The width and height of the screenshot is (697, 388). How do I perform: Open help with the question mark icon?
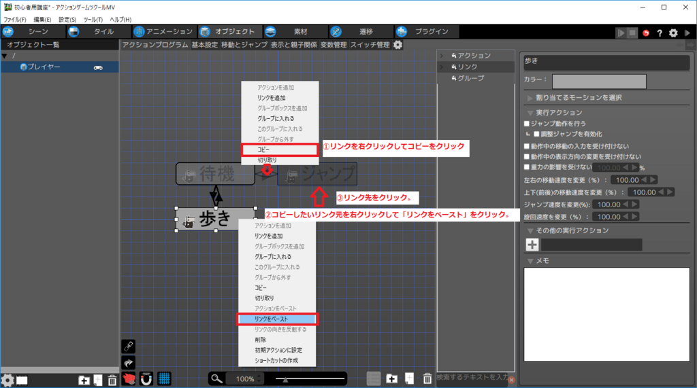pyautogui.click(x=660, y=33)
